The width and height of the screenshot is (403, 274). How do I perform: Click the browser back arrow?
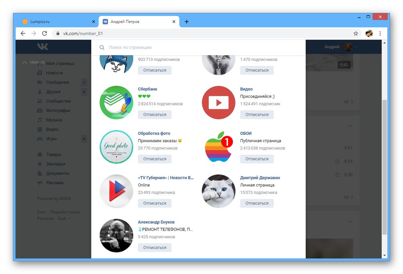(x=23, y=33)
